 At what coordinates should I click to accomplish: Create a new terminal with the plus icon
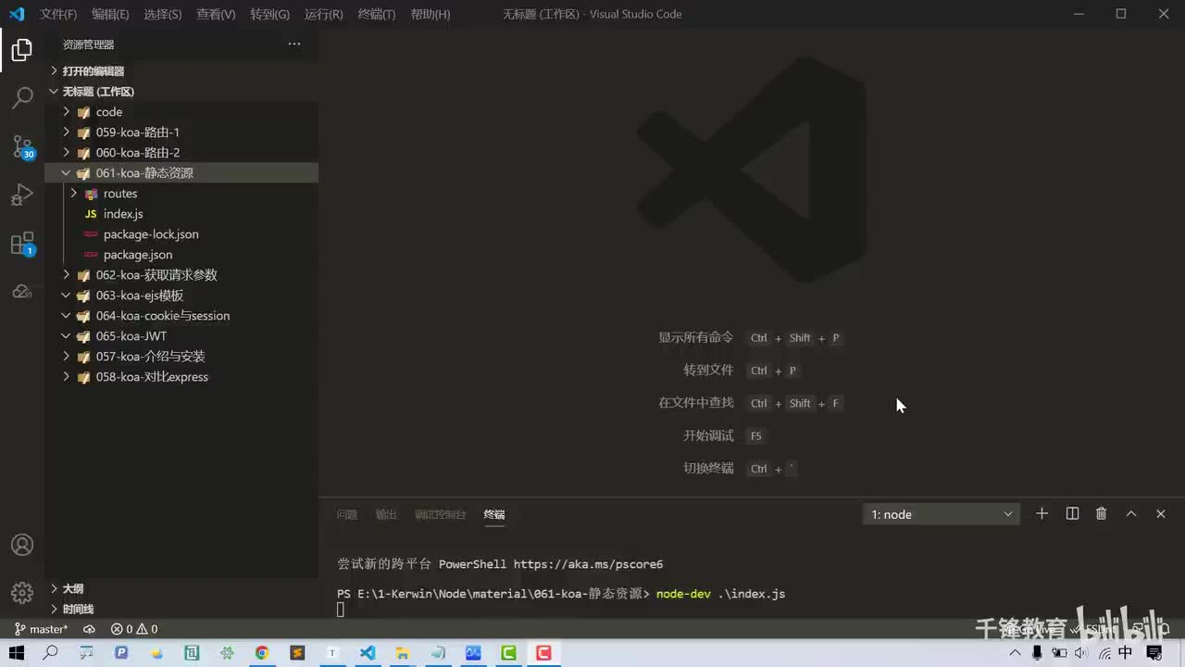(x=1042, y=514)
